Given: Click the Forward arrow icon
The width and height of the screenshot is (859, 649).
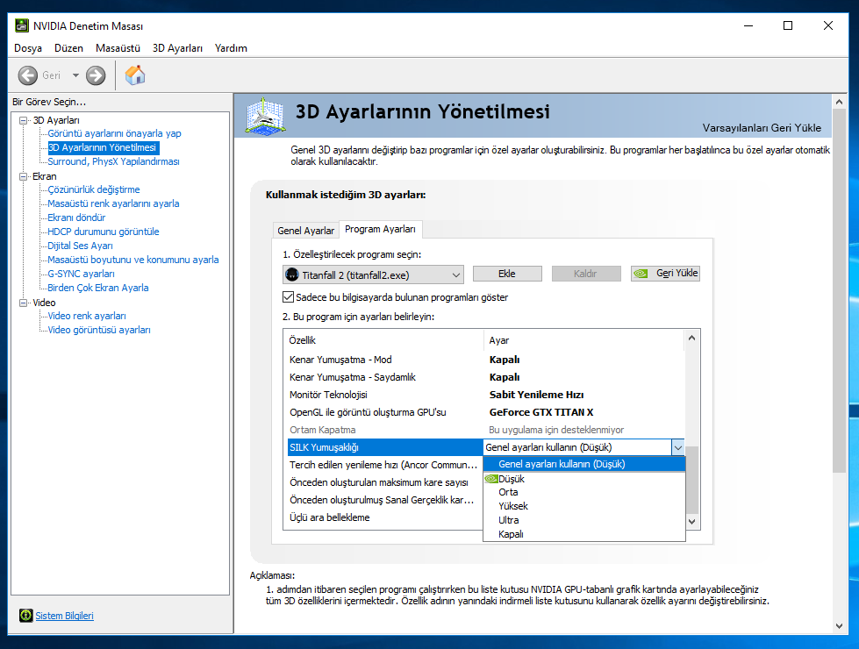Looking at the screenshot, I should tap(96, 75).
